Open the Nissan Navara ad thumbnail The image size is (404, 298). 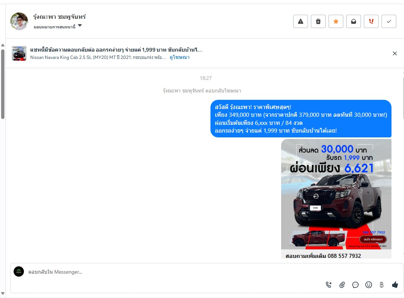coord(19,53)
